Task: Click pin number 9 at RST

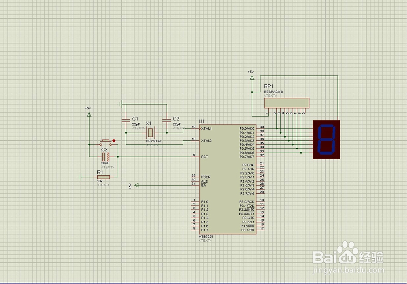Action: click(194, 155)
